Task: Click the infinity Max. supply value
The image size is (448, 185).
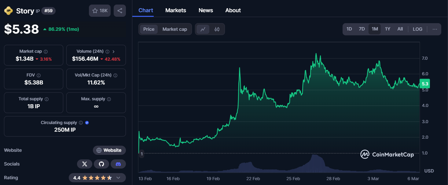Action: point(96,106)
